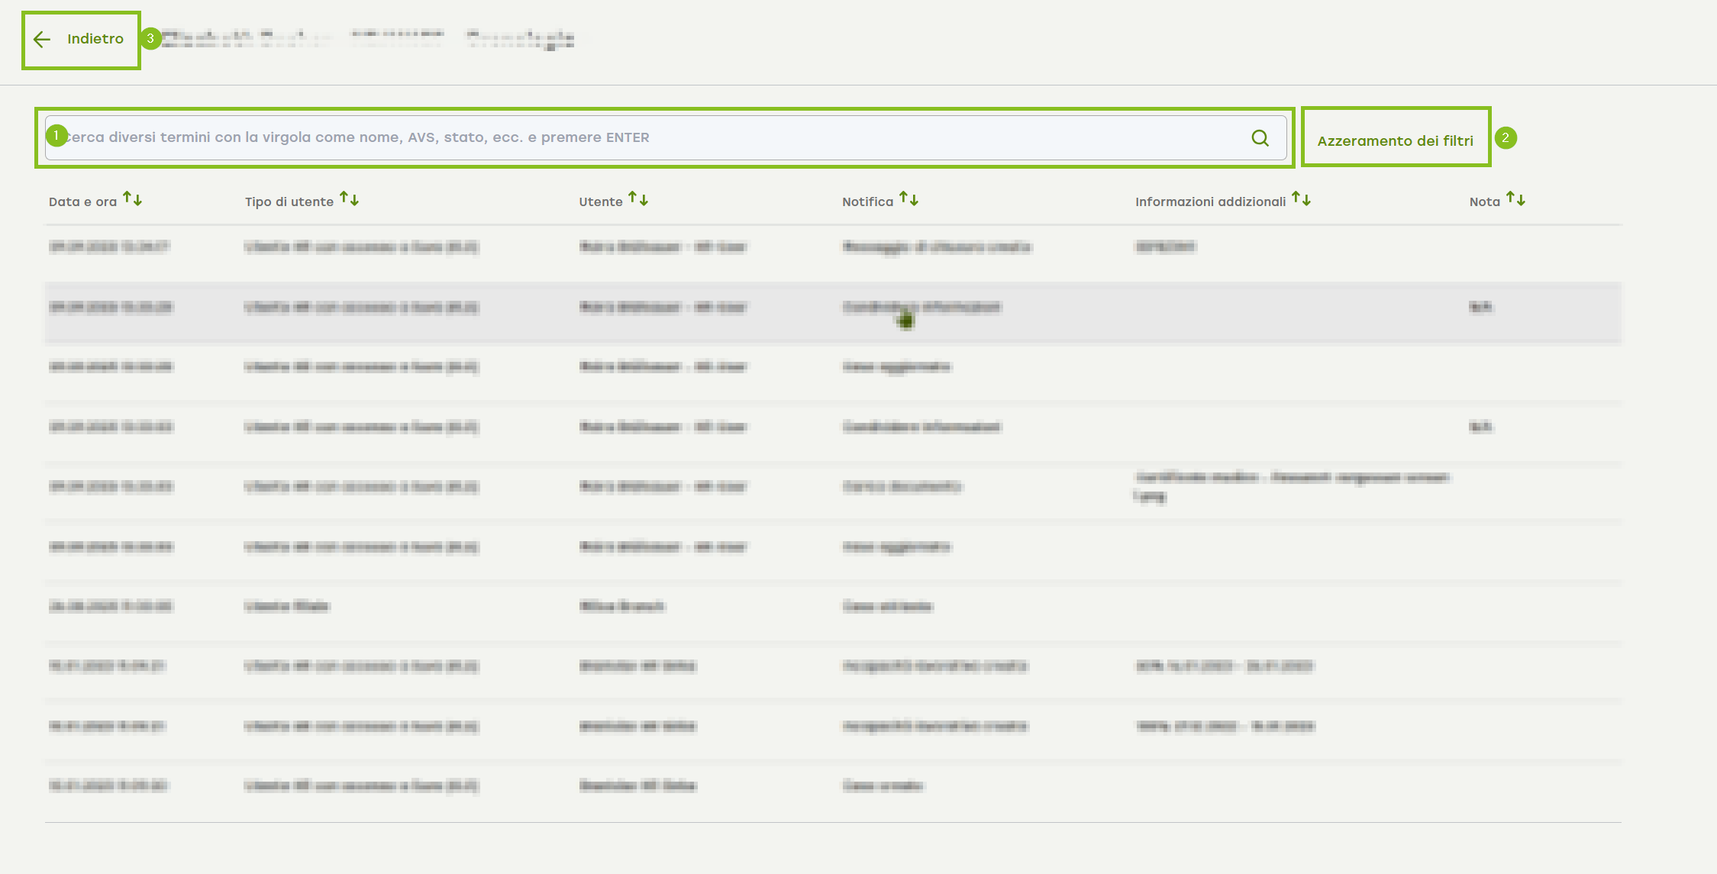Click sort arrows next to Notifica
The width and height of the screenshot is (1717, 874).
tap(909, 200)
